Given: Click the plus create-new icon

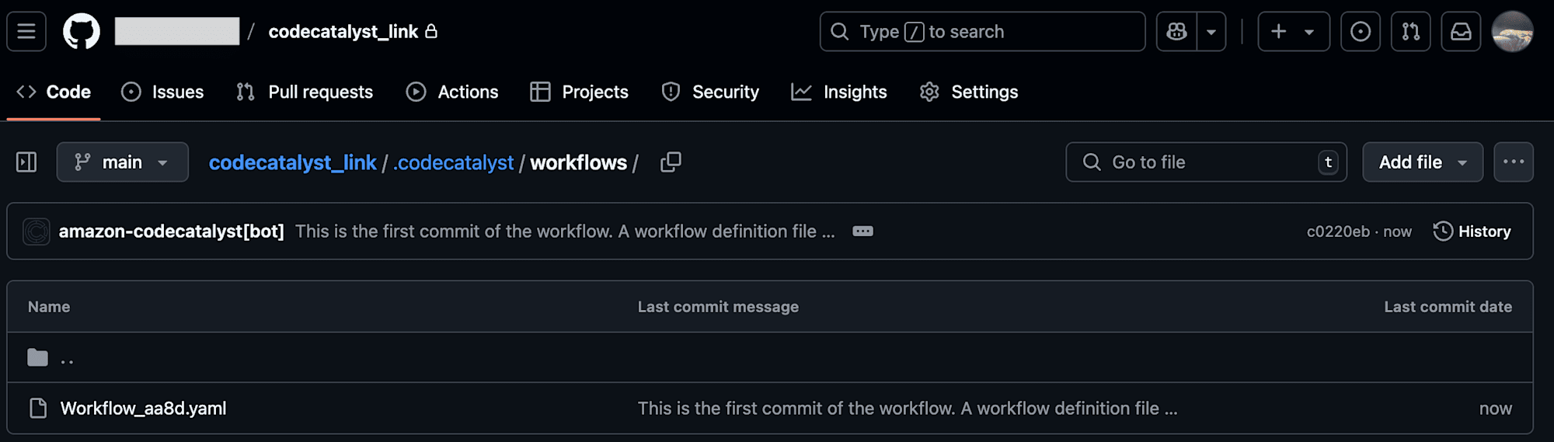Looking at the screenshot, I should (x=1278, y=32).
